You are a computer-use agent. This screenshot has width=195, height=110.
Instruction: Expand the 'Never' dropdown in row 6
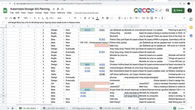coord(79,33)
